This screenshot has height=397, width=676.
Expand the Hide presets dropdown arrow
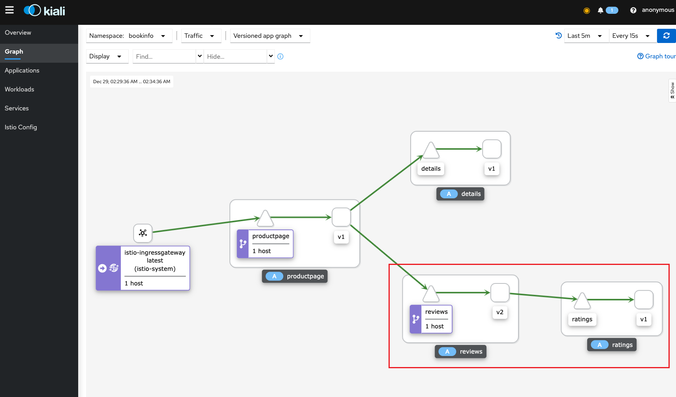coord(271,56)
